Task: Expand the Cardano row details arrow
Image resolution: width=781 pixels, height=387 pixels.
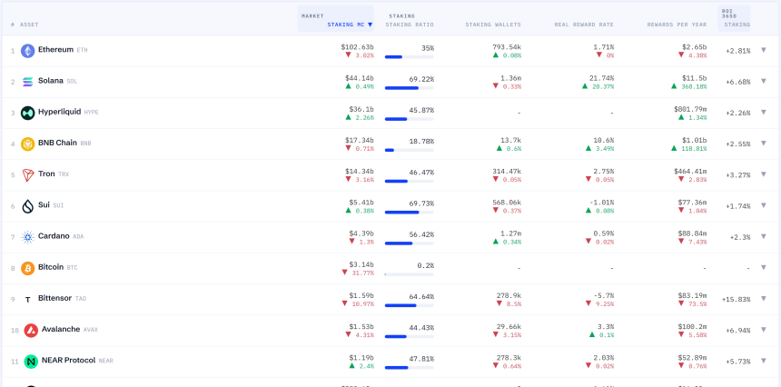Action: (x=764, y=236)
